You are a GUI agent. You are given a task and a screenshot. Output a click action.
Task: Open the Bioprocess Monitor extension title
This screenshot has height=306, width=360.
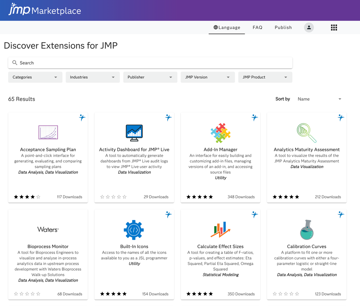[x=48, y=247]
